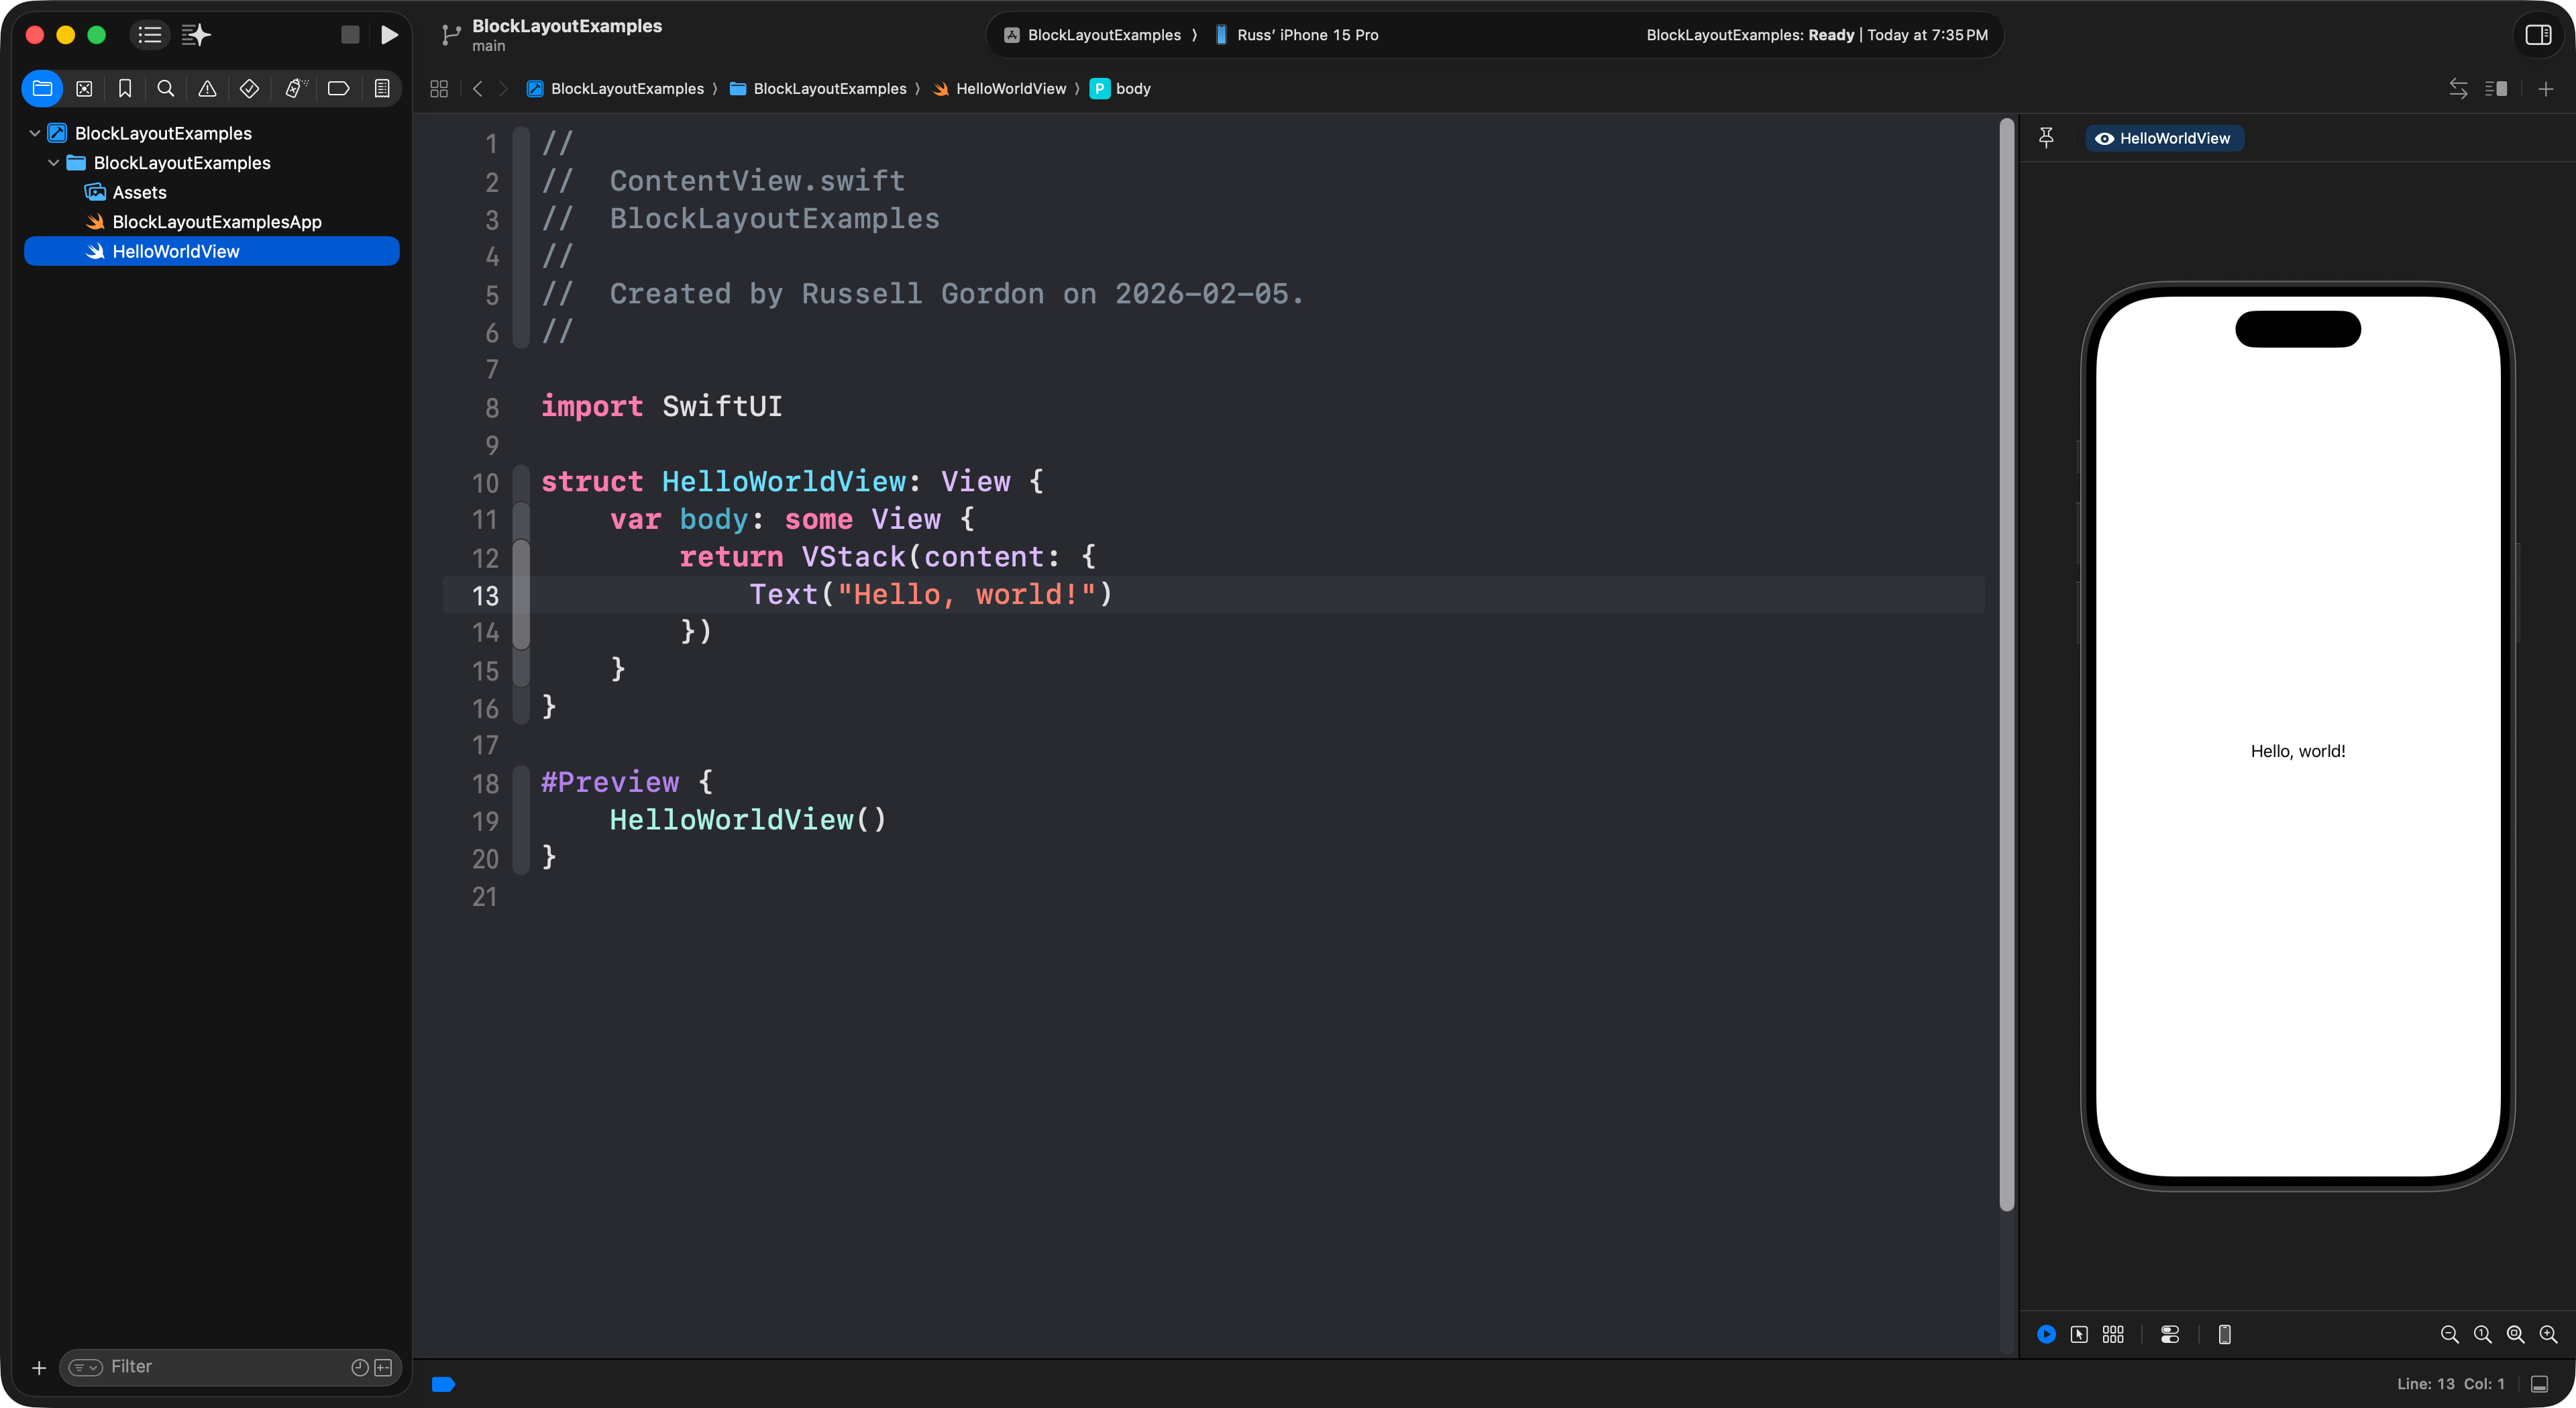The height and width of the screenshot is (1408, 2576).
Task: Select the HelloWorldView breadcrumb item
Action: click(x=1009, y=89)
